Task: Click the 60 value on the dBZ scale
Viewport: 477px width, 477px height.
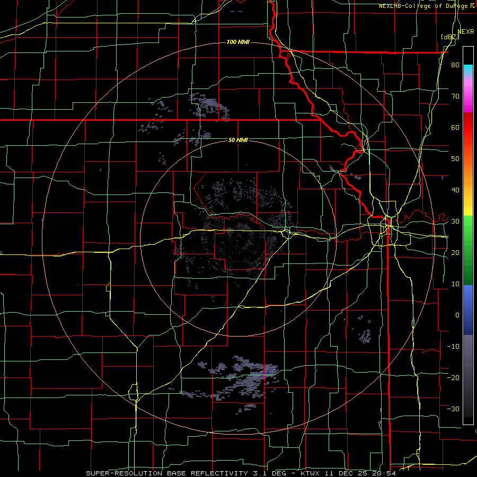Action: coord(455,127)
